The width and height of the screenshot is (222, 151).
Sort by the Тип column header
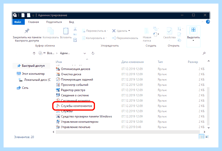tap(160, 62)
